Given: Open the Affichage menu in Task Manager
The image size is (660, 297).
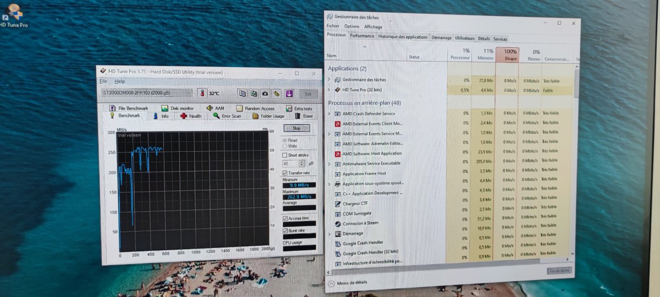Looking at the screenshot, I should tap(373, 27).
